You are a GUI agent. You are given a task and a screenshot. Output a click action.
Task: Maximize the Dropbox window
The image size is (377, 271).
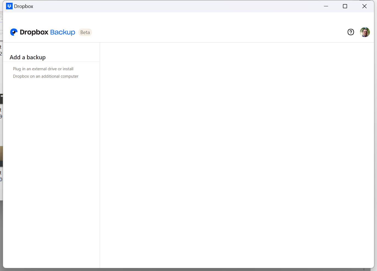click(x=345, y=6)
